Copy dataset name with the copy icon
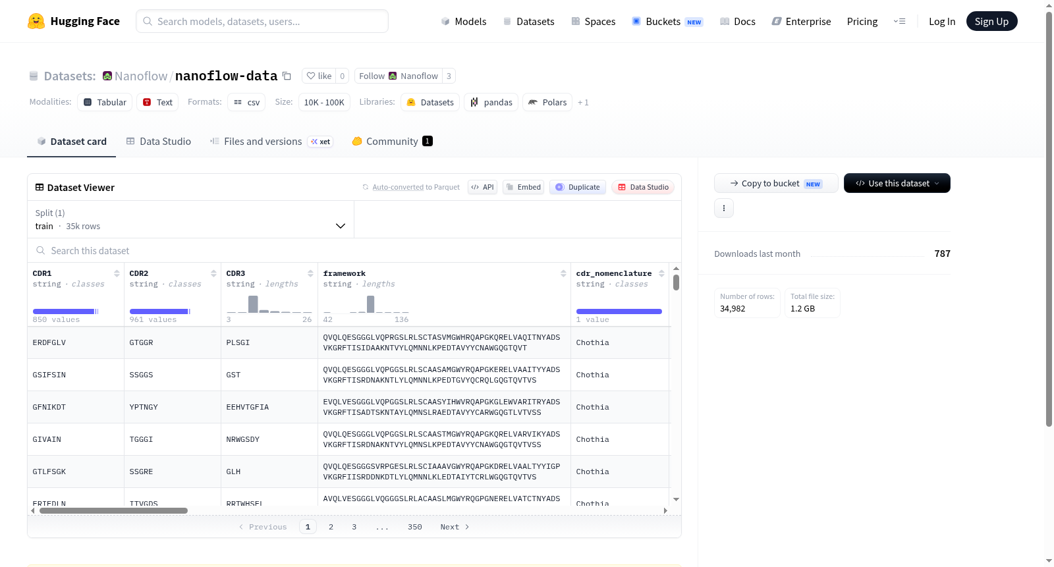 tap(287, 76)
